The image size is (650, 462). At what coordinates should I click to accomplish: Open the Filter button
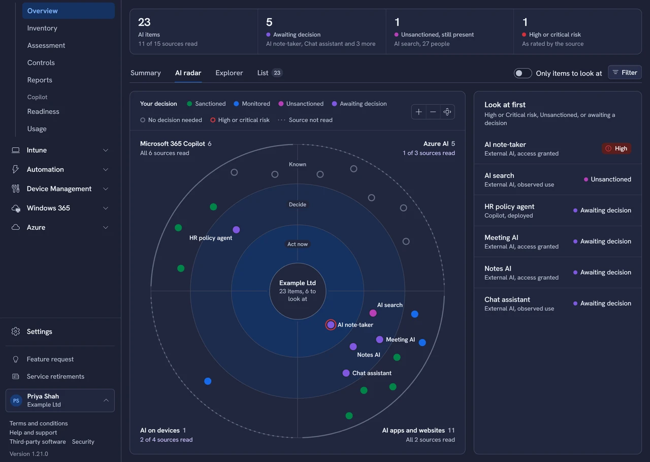(625, 73)
